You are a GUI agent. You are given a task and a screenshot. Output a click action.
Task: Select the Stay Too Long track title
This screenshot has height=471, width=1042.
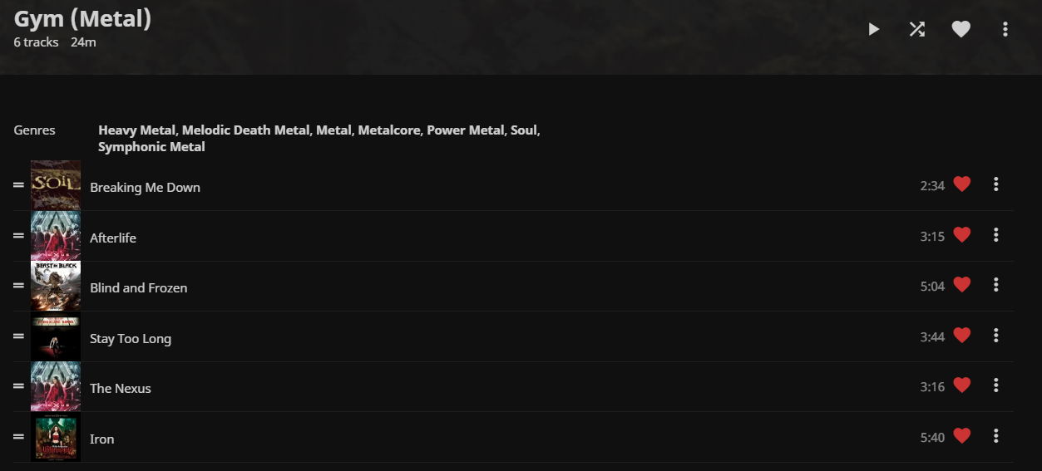point(131,339)
